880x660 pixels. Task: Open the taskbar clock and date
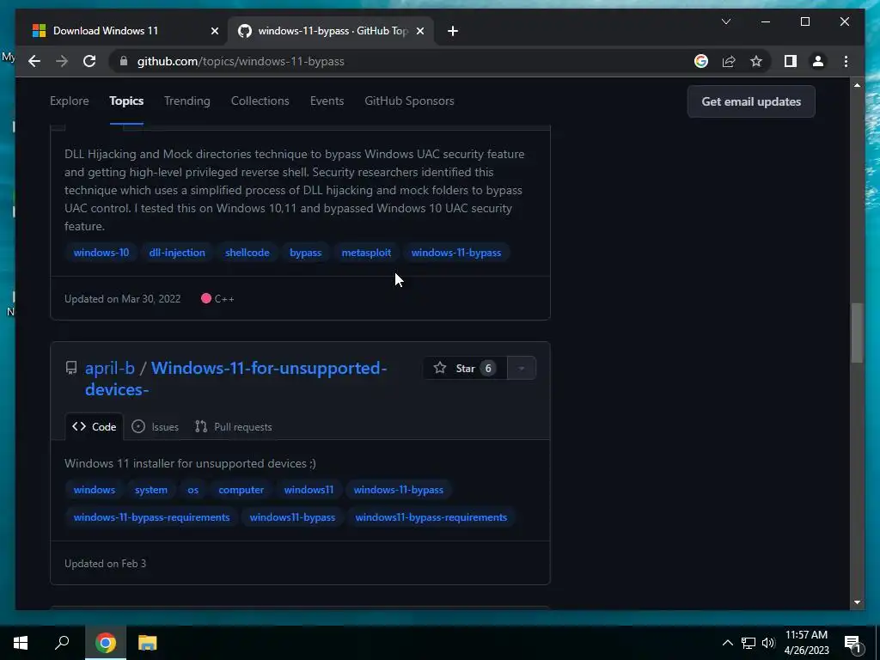pyautogui.click(x=806, y=643)
